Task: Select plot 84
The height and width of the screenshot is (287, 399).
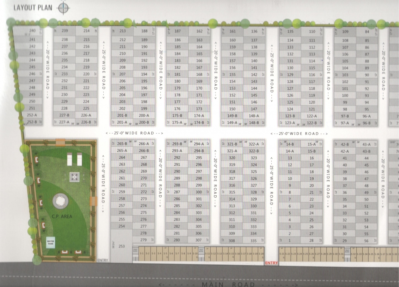Action: pyautogui.click(x=367, y=32)
